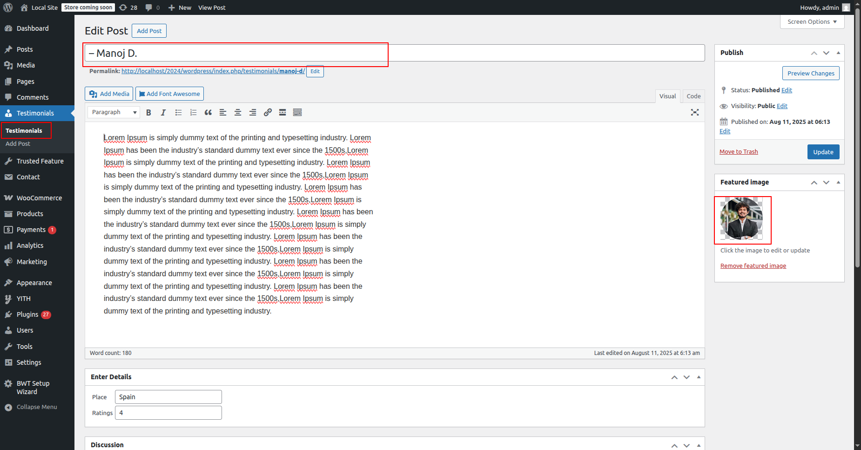
Task: Click Remove featured image link
Action: point(753,266)
